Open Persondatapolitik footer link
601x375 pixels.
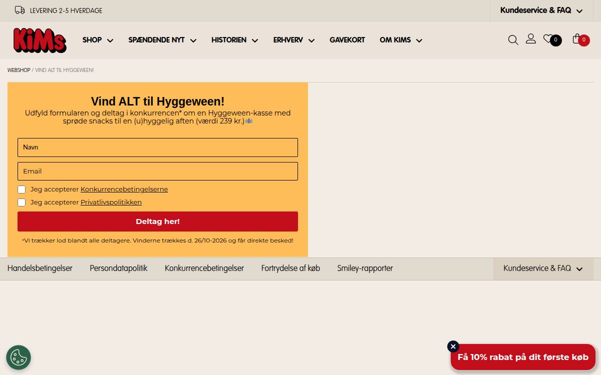tap(119, 268)
